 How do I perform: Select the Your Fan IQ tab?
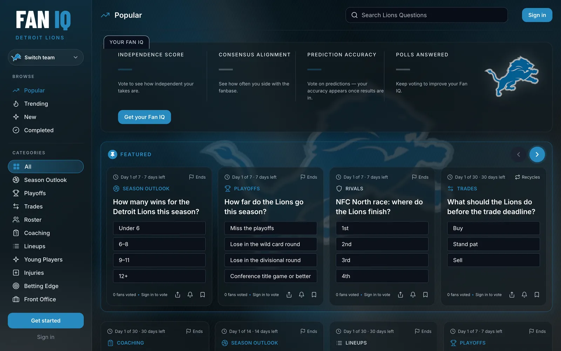(126, 42)
